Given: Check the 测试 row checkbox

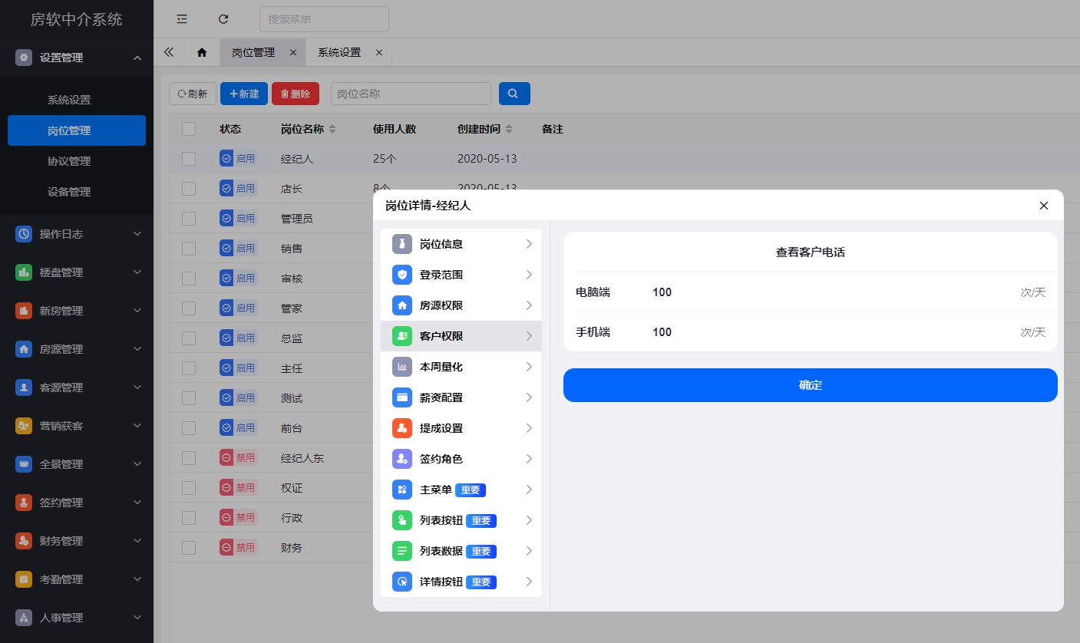Looking at the screenshot, I should coord(189,398).
